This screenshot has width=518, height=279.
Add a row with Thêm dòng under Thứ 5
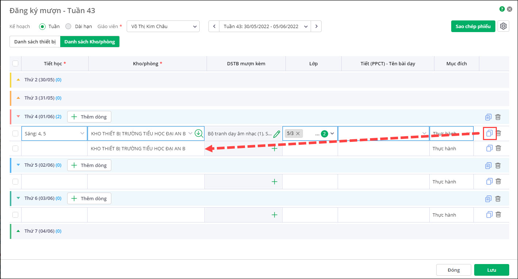point(89,165)
